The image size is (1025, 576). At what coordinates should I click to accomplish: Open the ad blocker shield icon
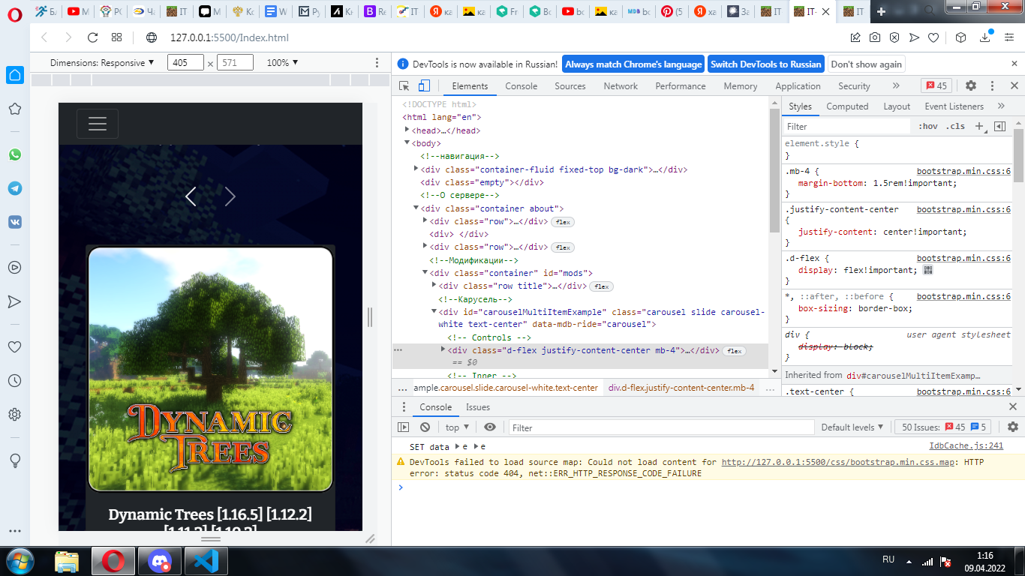[x=894, y=37]
